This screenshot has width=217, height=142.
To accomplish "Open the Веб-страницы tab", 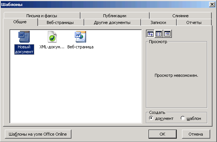I will pos(60,22).
